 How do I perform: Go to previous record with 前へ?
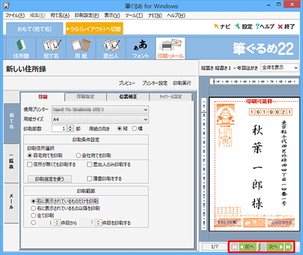[x=248, y=246]
